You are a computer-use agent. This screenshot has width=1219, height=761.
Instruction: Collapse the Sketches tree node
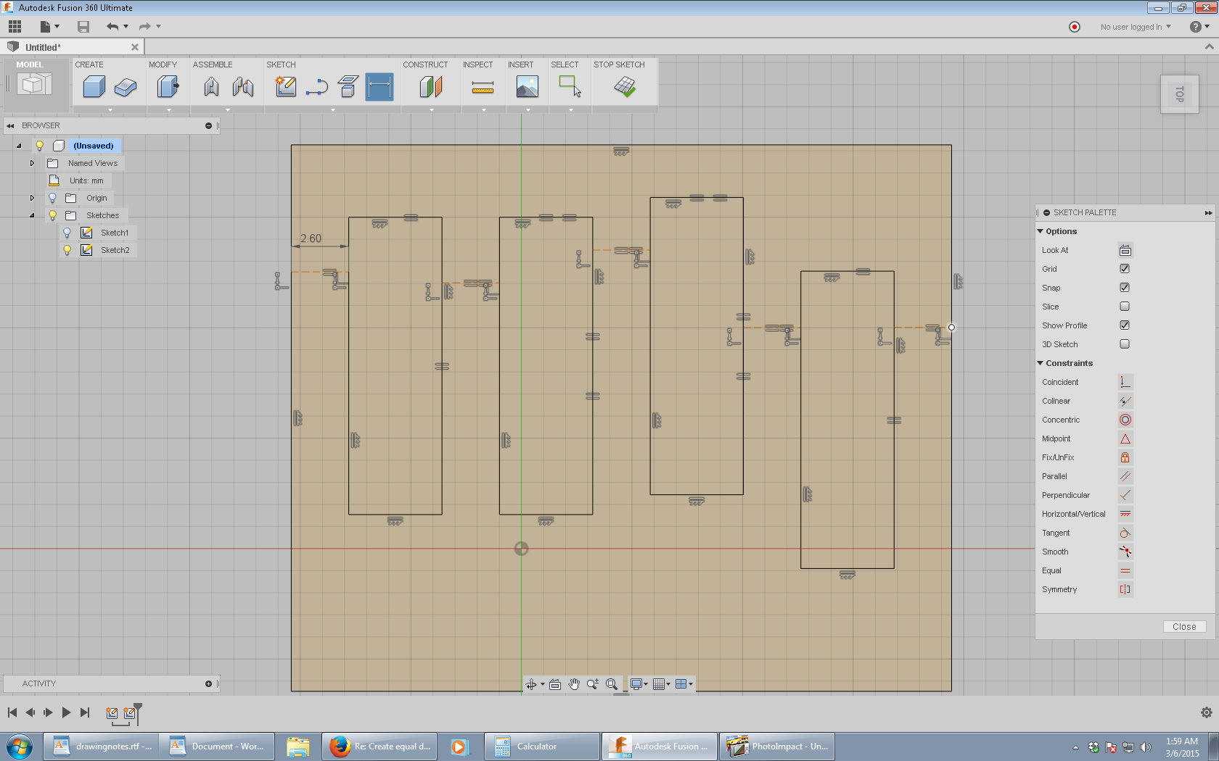click(x=32, y=215)
